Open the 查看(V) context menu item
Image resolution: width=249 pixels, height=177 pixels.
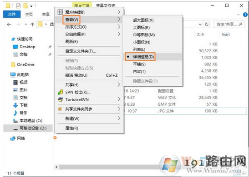click(x=89, y=20)
